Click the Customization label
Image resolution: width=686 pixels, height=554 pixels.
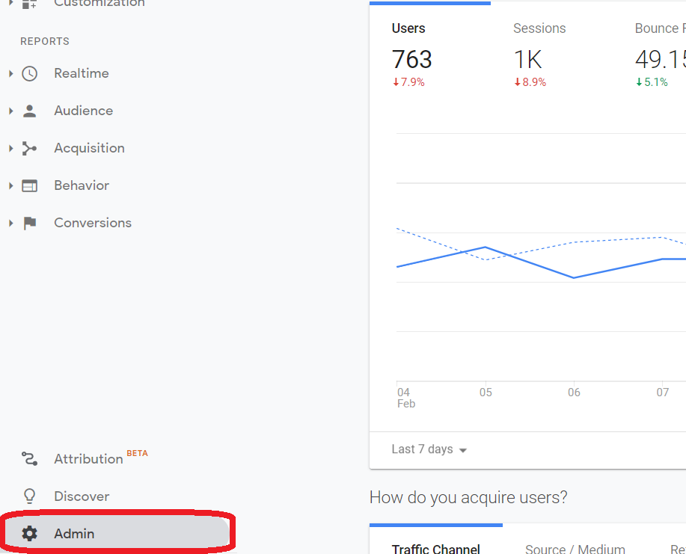[x=99, y=4]
